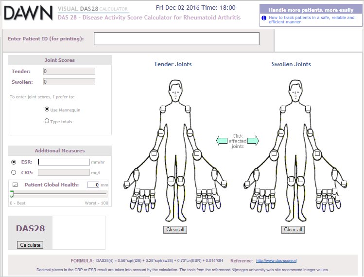Open the 'How to track patients' link
Viewport: 364px width, 277px height.
pos(312,20)
